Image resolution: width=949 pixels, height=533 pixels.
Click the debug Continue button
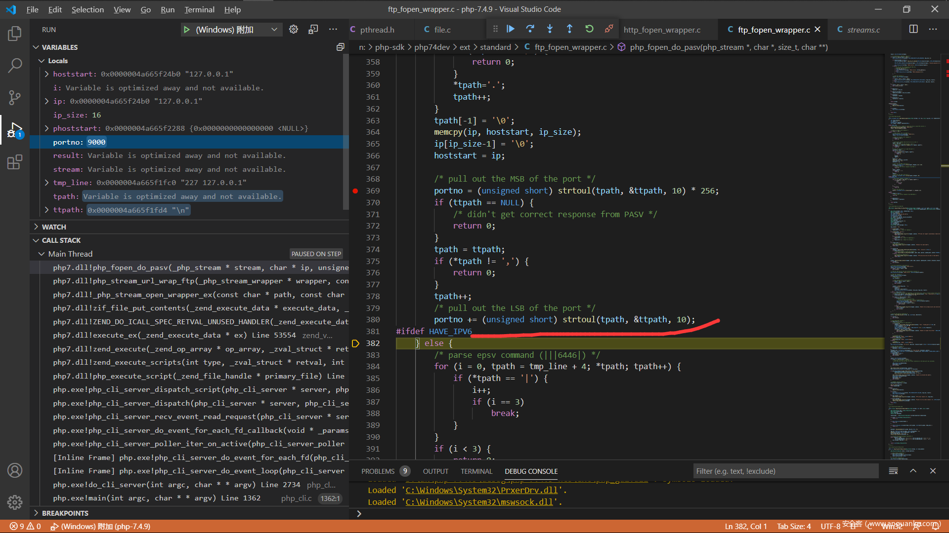[511, 29]
